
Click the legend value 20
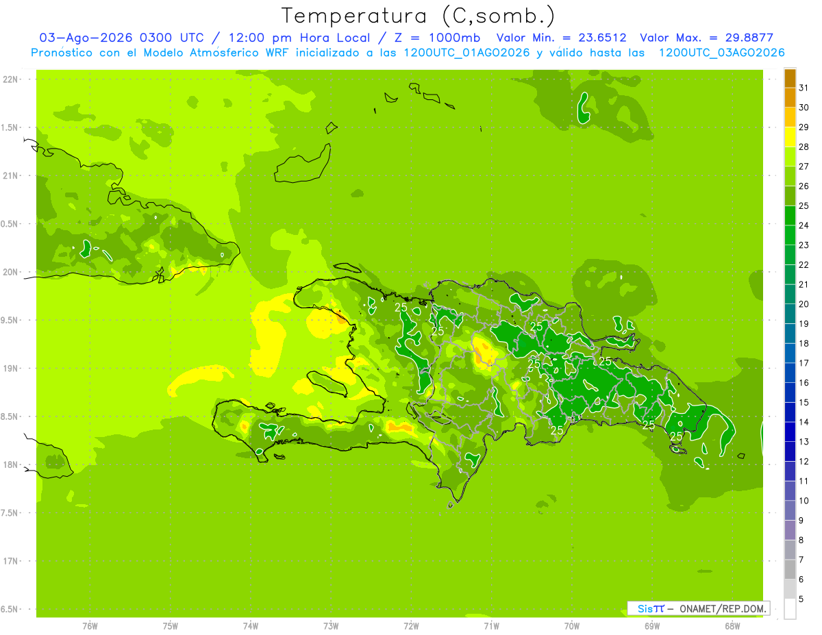coord(804,303)
